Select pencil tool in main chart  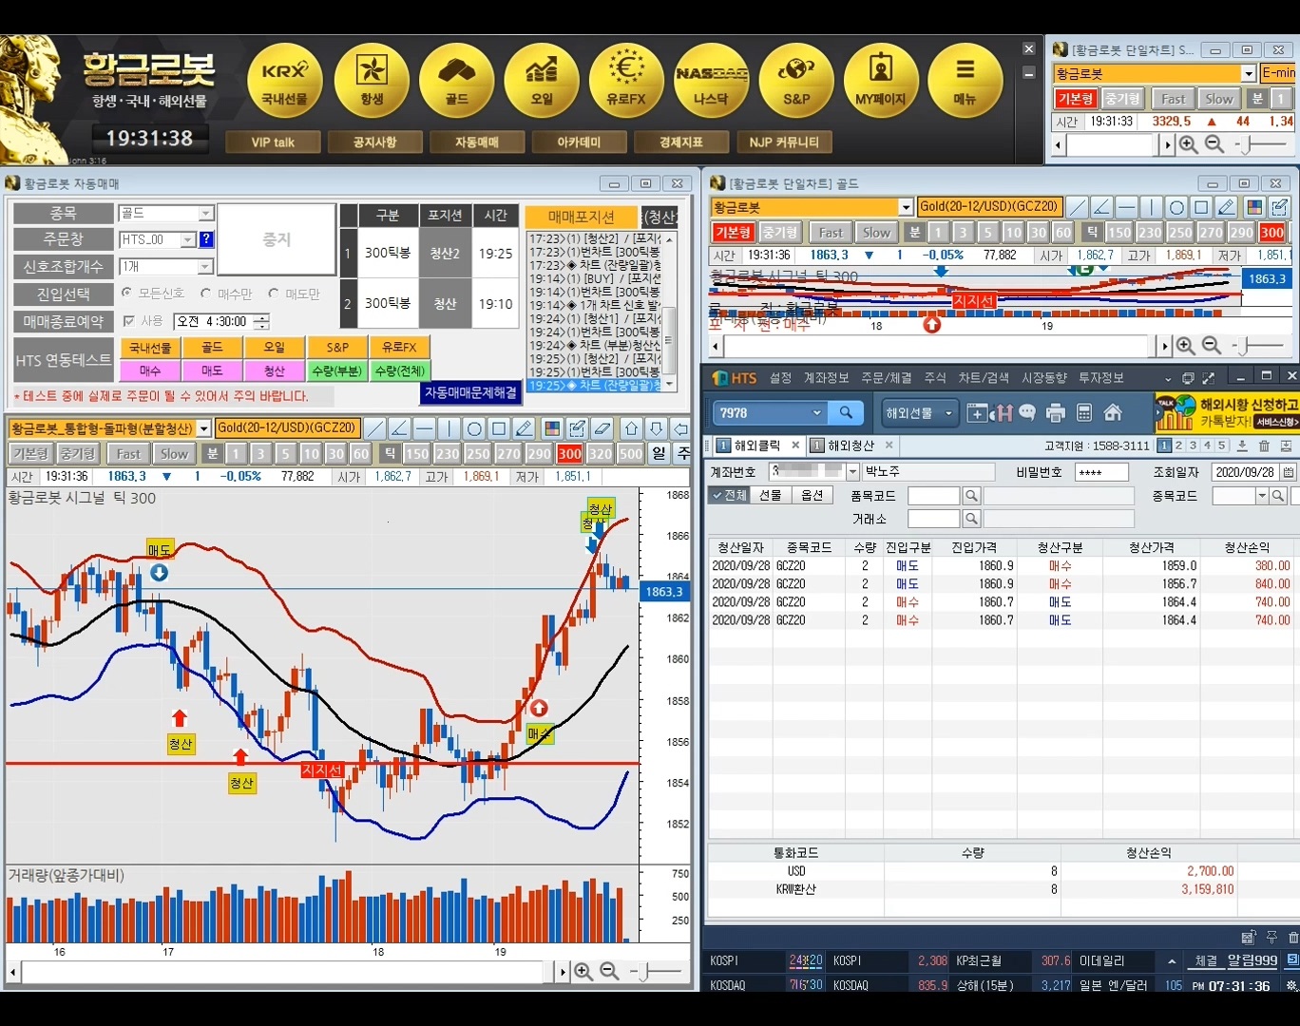(524, 428)
